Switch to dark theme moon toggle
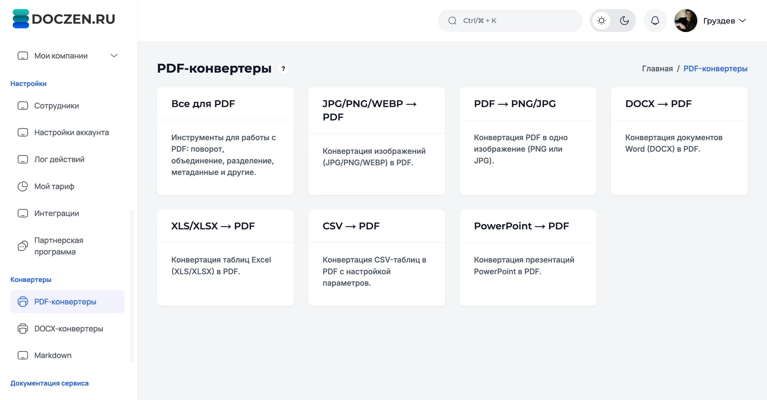767x400 pixels. (624, 21)
